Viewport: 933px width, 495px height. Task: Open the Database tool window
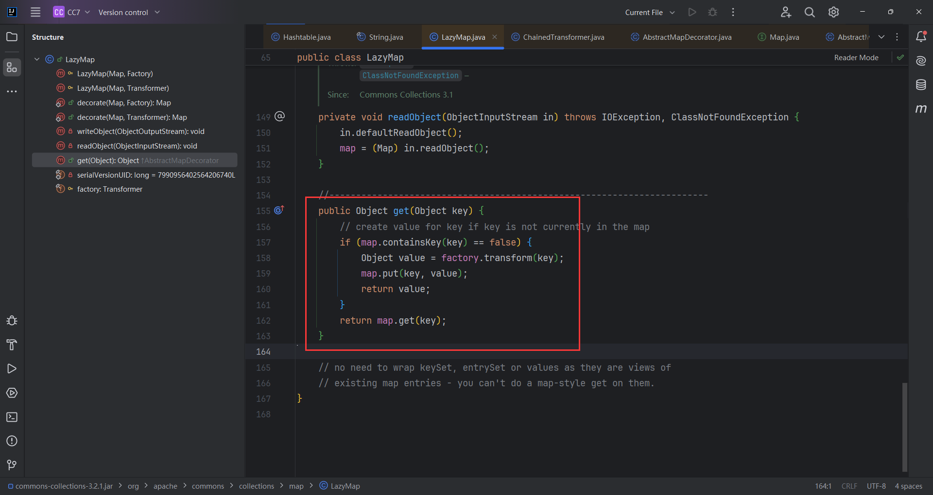(x=921, y=84)
